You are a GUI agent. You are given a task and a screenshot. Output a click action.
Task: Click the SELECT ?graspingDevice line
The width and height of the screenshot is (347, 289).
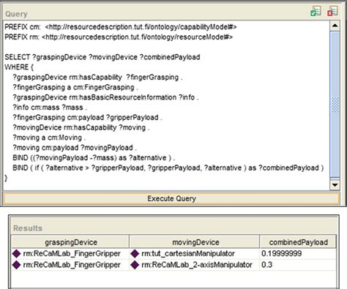coord(102,57)
